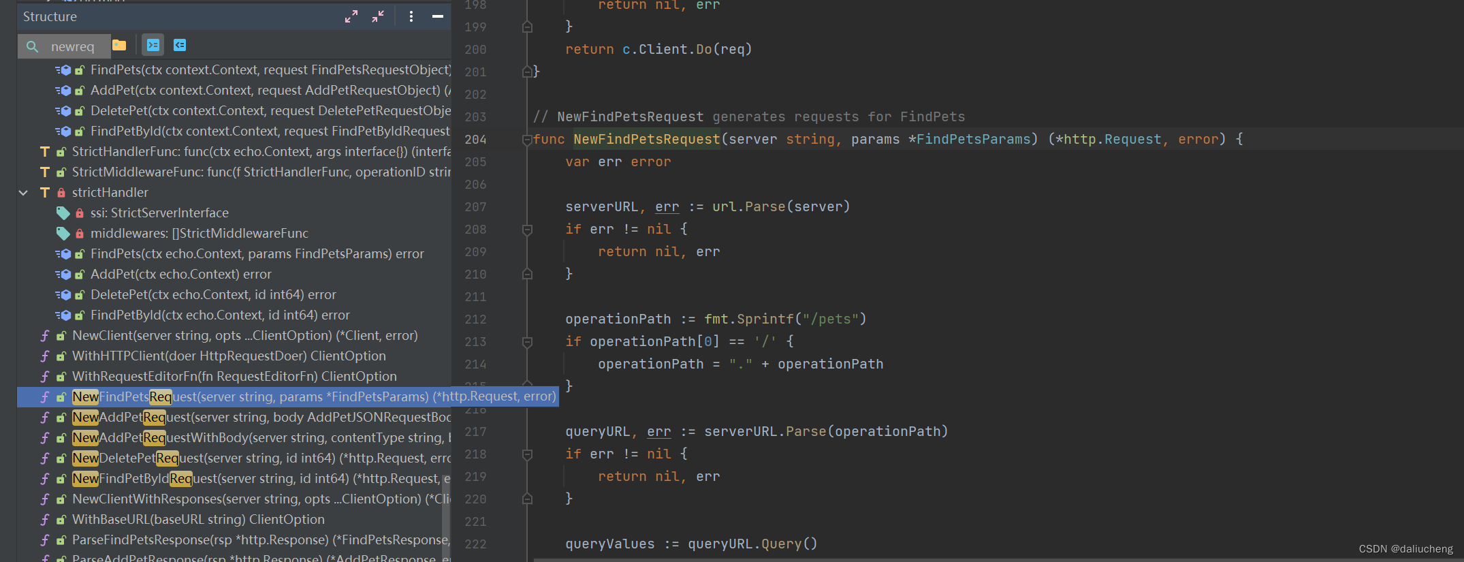Click the field tag icon beside middlewares
Screen dimensions: 1464x562
tap(63, 234)
